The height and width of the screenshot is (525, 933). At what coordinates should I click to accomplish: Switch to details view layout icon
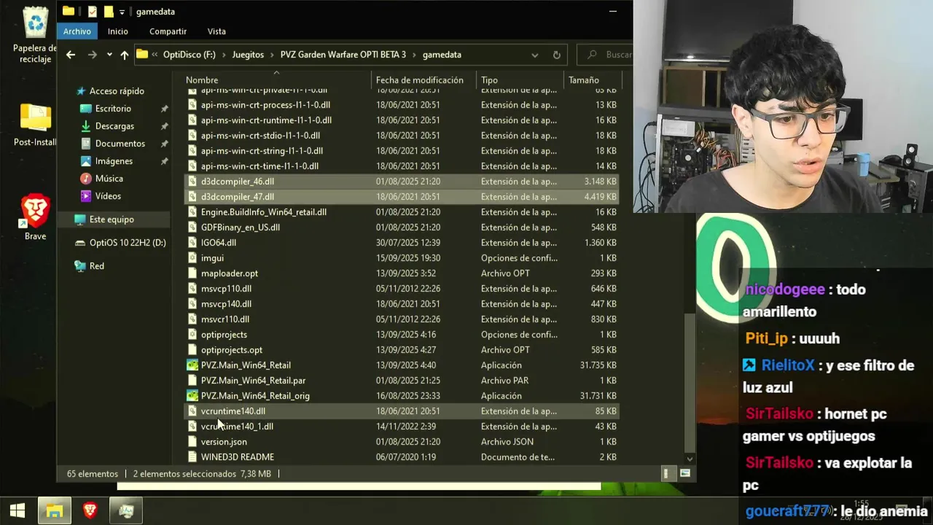coord(666,474)
